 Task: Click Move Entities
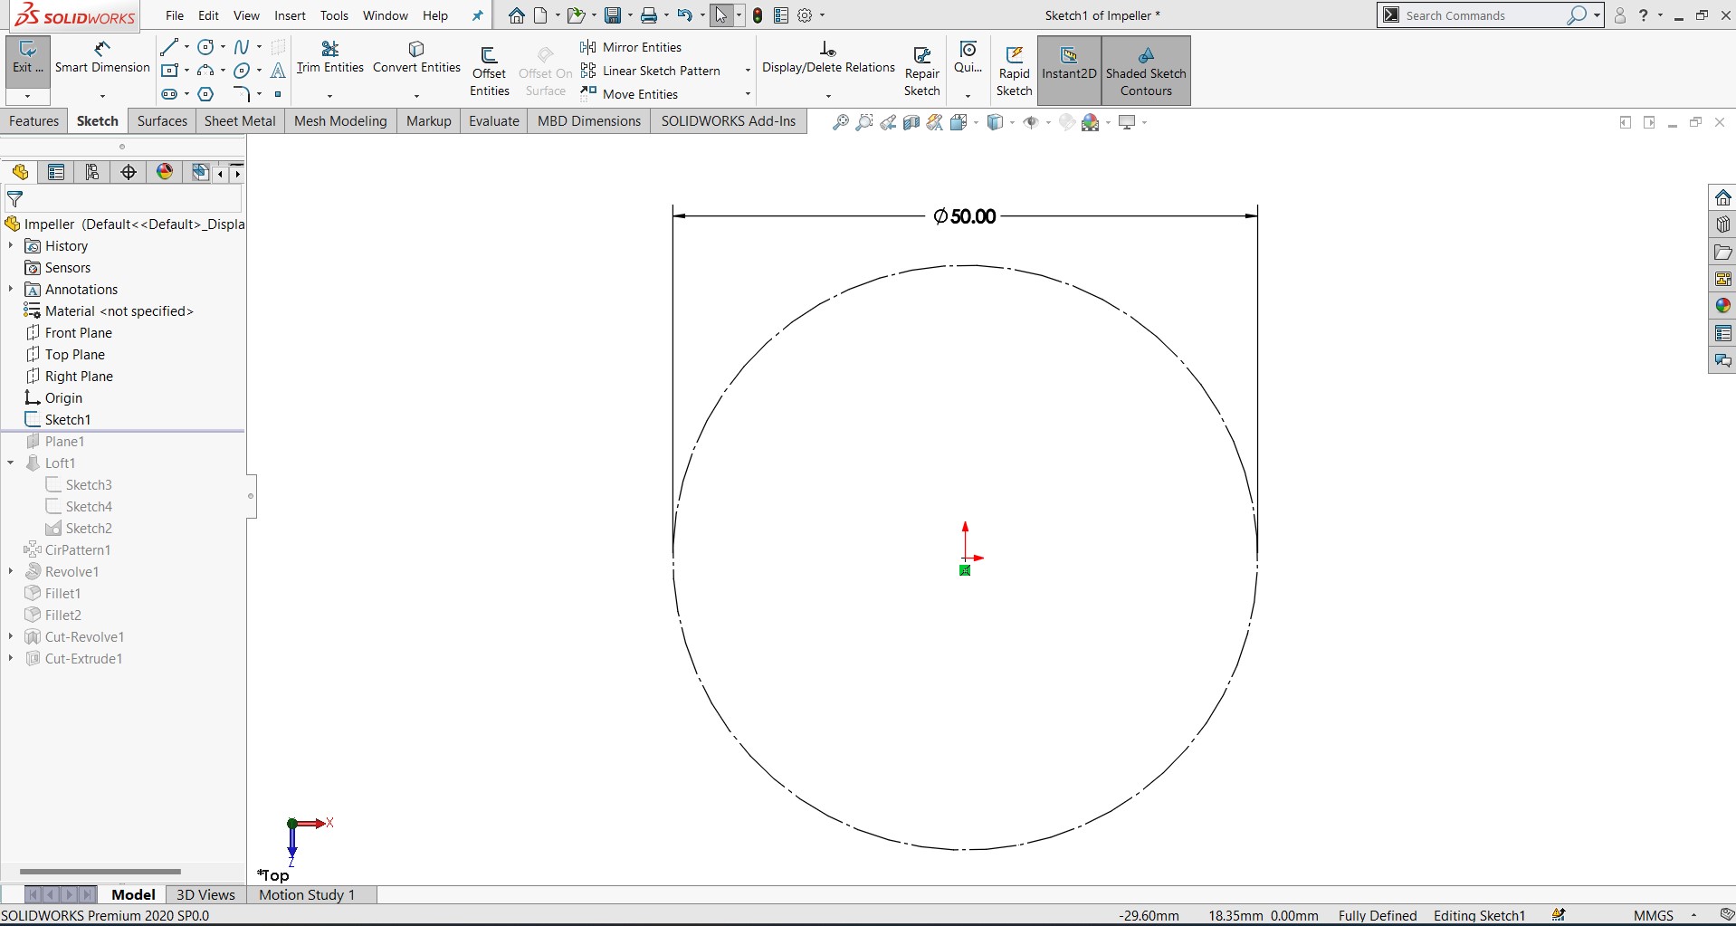(x=629, y=94)
